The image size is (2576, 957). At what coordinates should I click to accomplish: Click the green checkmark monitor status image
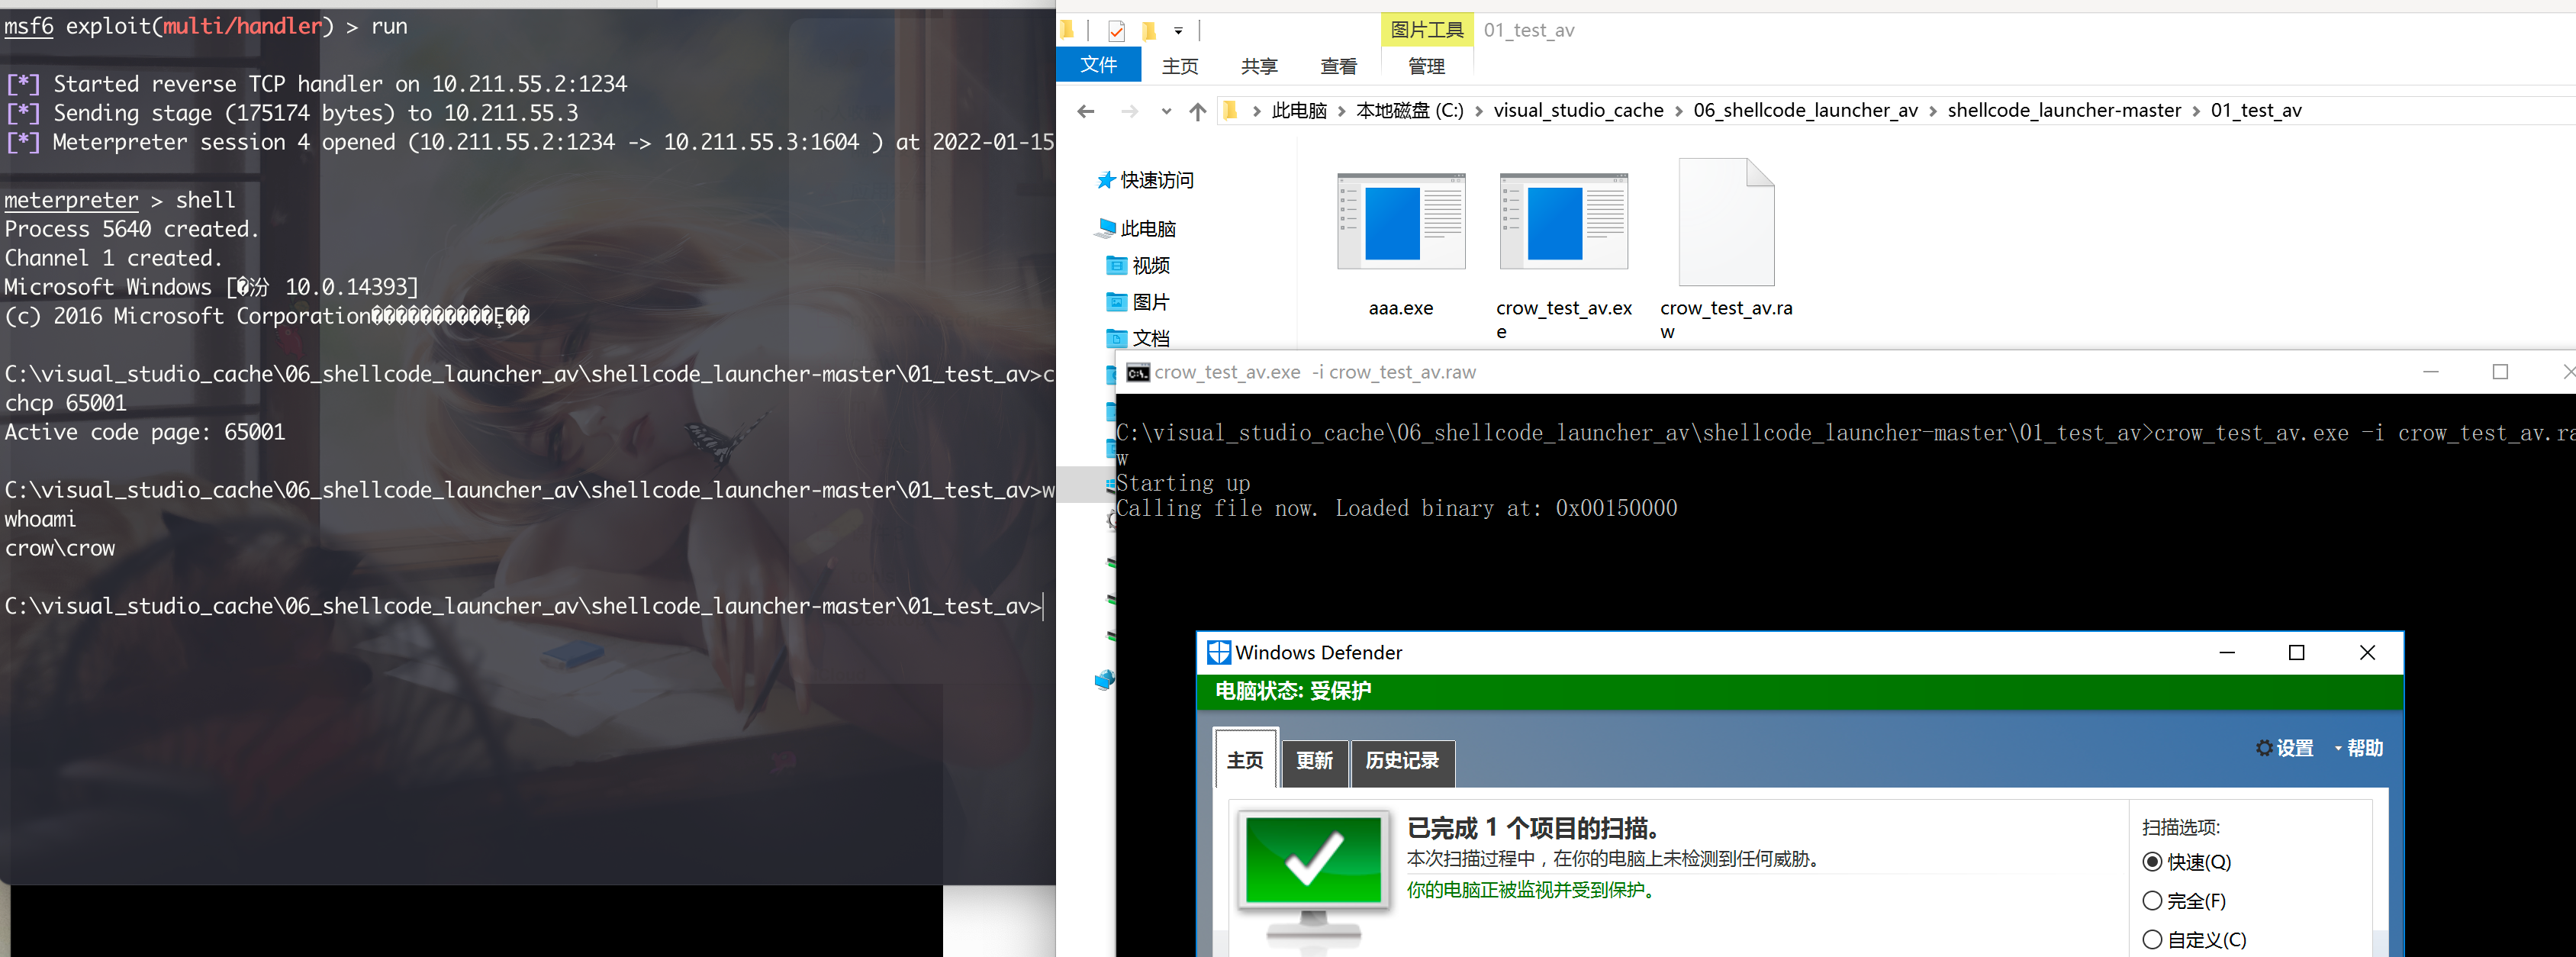(1313, 878)
